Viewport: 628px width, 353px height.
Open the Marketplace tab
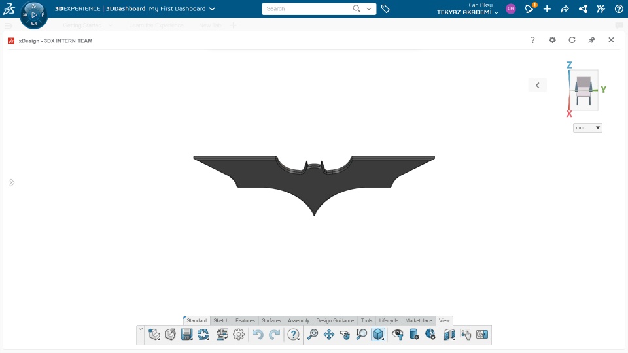[419, 320]
